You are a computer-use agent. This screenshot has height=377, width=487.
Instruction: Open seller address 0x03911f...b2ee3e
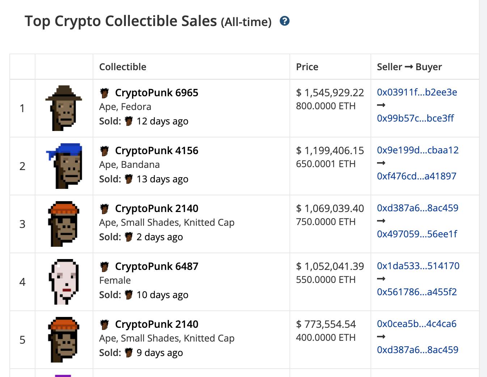pos(417,92)
